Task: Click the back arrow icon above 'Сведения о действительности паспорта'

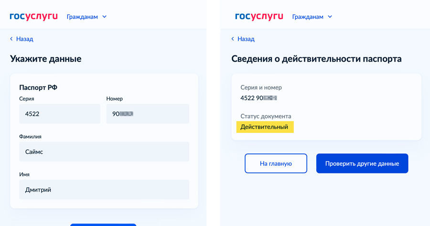Action: (x=233, y=39)
